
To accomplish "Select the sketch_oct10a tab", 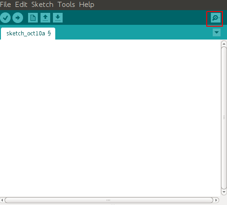I will click(x=28, y=34).
